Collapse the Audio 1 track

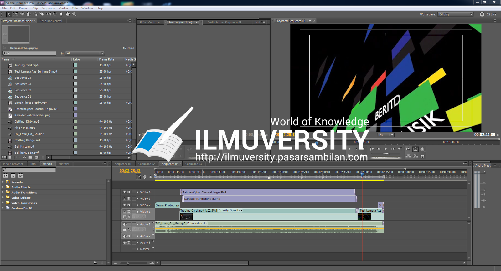tap(137, 224)
